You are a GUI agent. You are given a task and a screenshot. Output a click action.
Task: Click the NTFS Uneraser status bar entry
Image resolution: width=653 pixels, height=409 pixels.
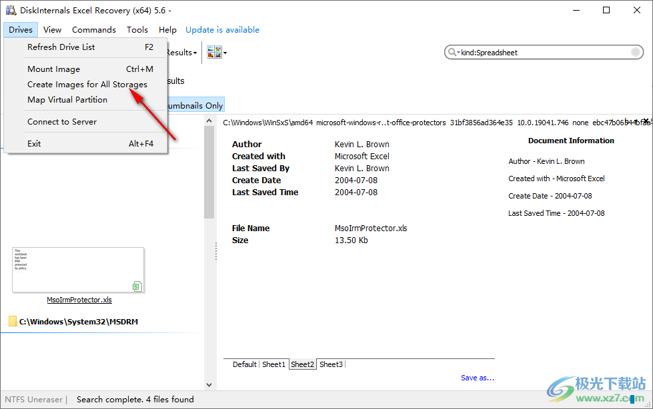click(x=34, y=400)
